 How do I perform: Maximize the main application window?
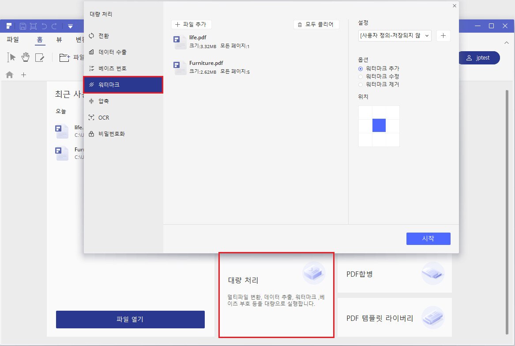click(x=491, y=26)
